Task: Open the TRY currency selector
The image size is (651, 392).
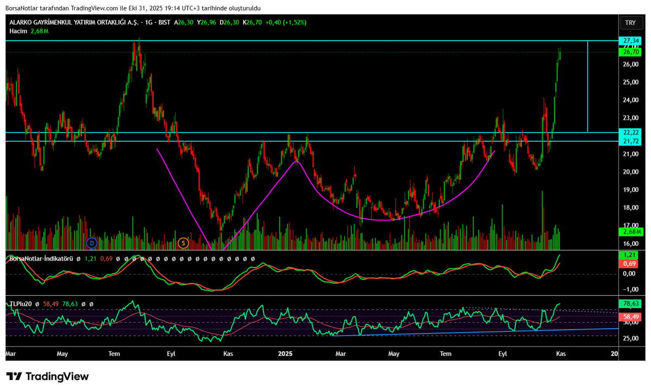Action: [630, 23]
